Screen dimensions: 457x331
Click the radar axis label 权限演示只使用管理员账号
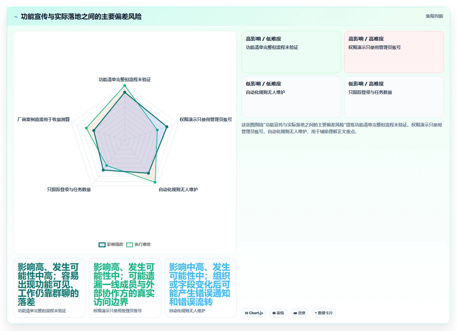point(206,119)
